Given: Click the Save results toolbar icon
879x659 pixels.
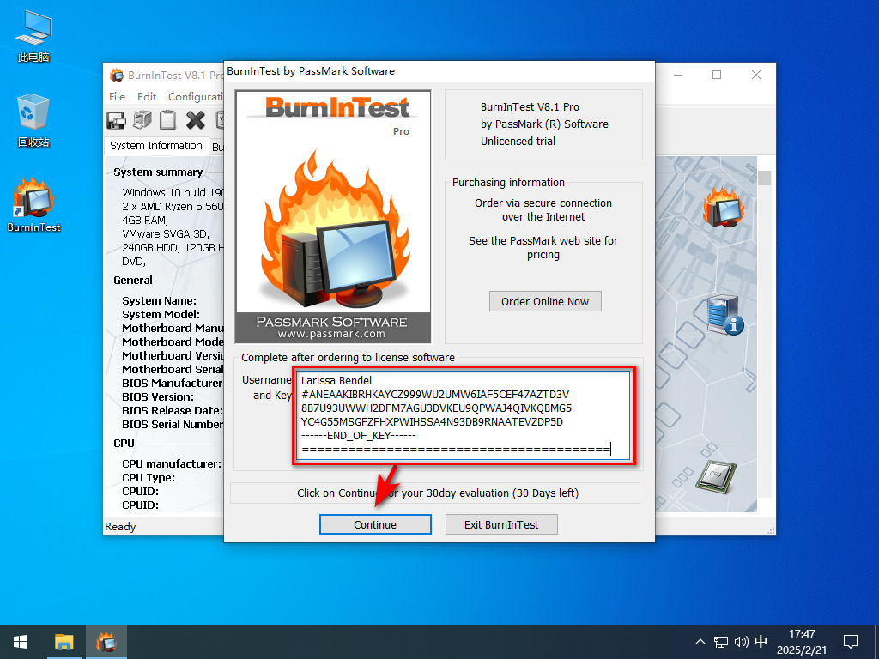Looking at the screenshot, I should [116, 120].
